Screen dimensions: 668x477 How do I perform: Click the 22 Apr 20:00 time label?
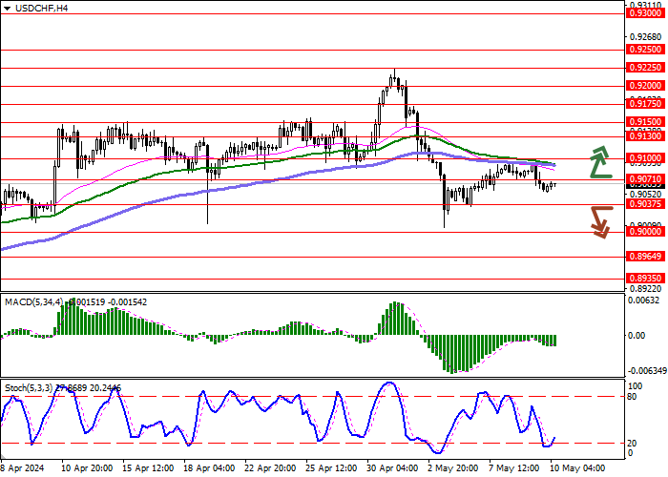coord(271,468)
